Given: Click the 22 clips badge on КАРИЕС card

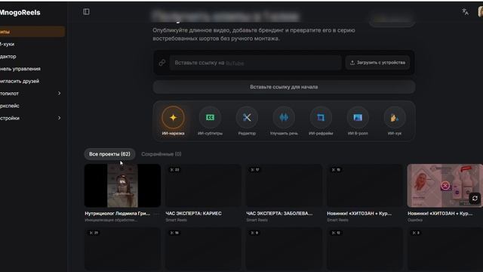Looking at the screenshot, I should 174,170.
